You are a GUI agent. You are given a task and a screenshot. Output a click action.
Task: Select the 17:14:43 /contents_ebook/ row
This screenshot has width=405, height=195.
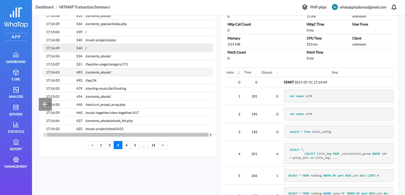click(x=128, y=72)
